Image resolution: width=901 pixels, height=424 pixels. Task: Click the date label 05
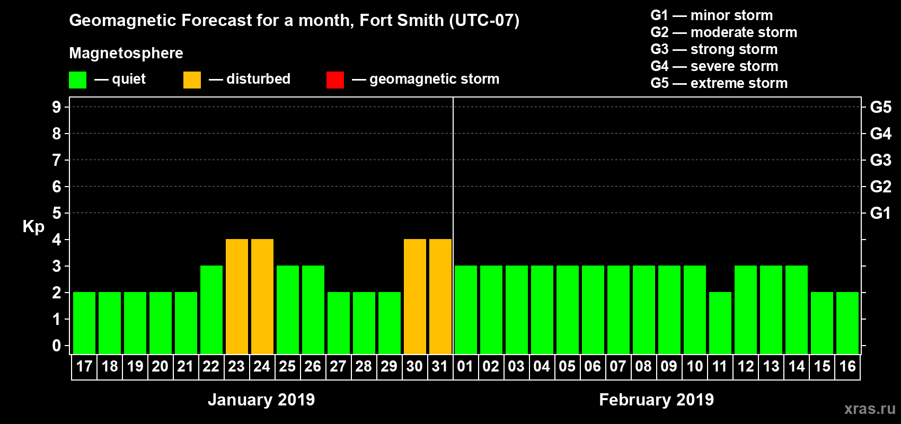[x=567, y=366]
